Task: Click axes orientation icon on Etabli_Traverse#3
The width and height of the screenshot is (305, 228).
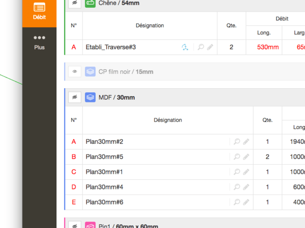Action: click(186, 47)
